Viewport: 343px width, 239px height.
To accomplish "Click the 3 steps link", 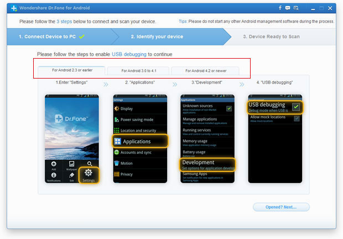I will pos(64,21).
